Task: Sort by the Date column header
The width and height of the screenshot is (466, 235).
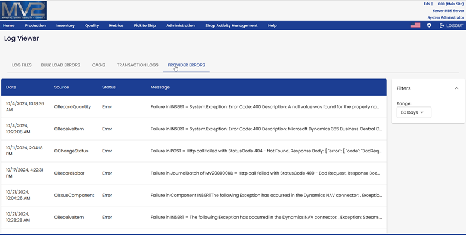Action: click(11, 87)
